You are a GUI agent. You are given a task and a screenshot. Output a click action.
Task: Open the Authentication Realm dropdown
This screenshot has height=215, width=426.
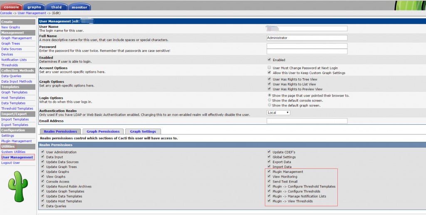278,112
